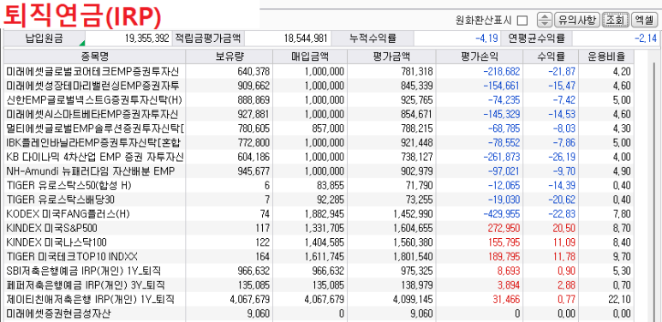Select the 적립금평가금액 value 18,544,981
Screen dimensions: 662x322
306,39
